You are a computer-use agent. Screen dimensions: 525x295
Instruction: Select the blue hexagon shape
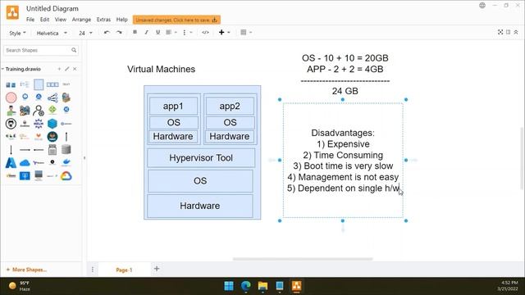(x=52, y=124)
